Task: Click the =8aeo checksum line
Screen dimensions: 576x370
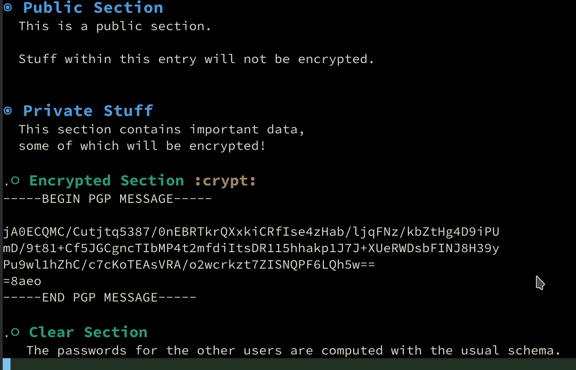Action: (22, 281)
